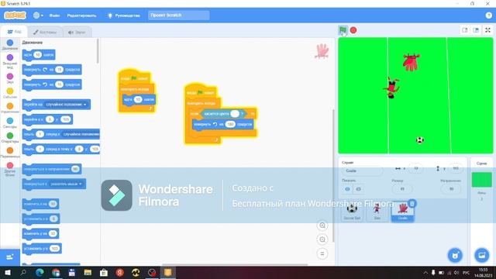Select the Движение block category
The width and height of the screenshot is (496, 279).
(x=10, y=45)
